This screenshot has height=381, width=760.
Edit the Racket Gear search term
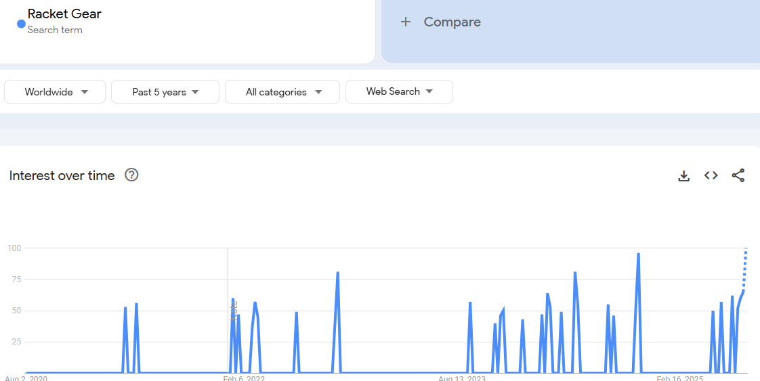tap(64, 14)
